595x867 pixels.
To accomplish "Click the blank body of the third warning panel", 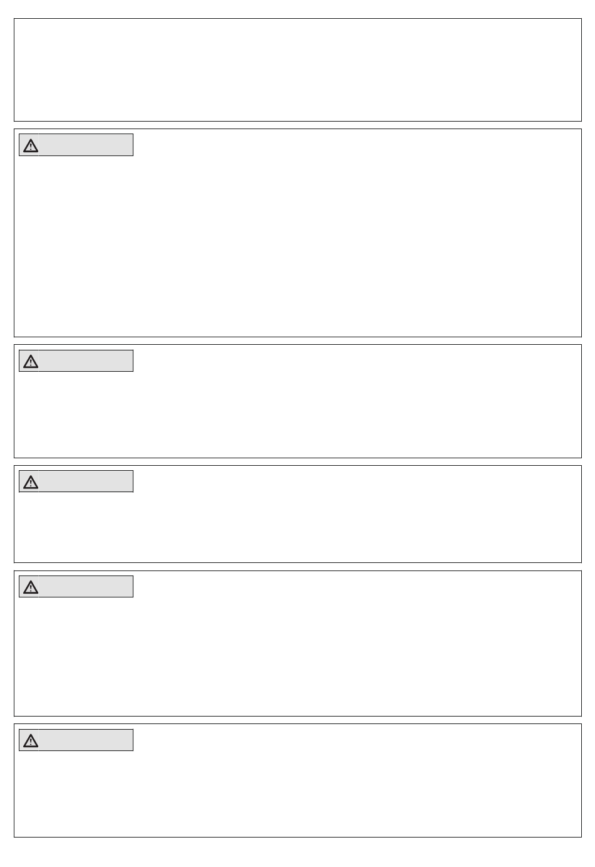I will coord(297,527).
